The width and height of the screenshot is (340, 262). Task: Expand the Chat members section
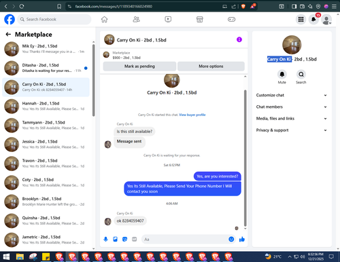click(x=292, y=107)
